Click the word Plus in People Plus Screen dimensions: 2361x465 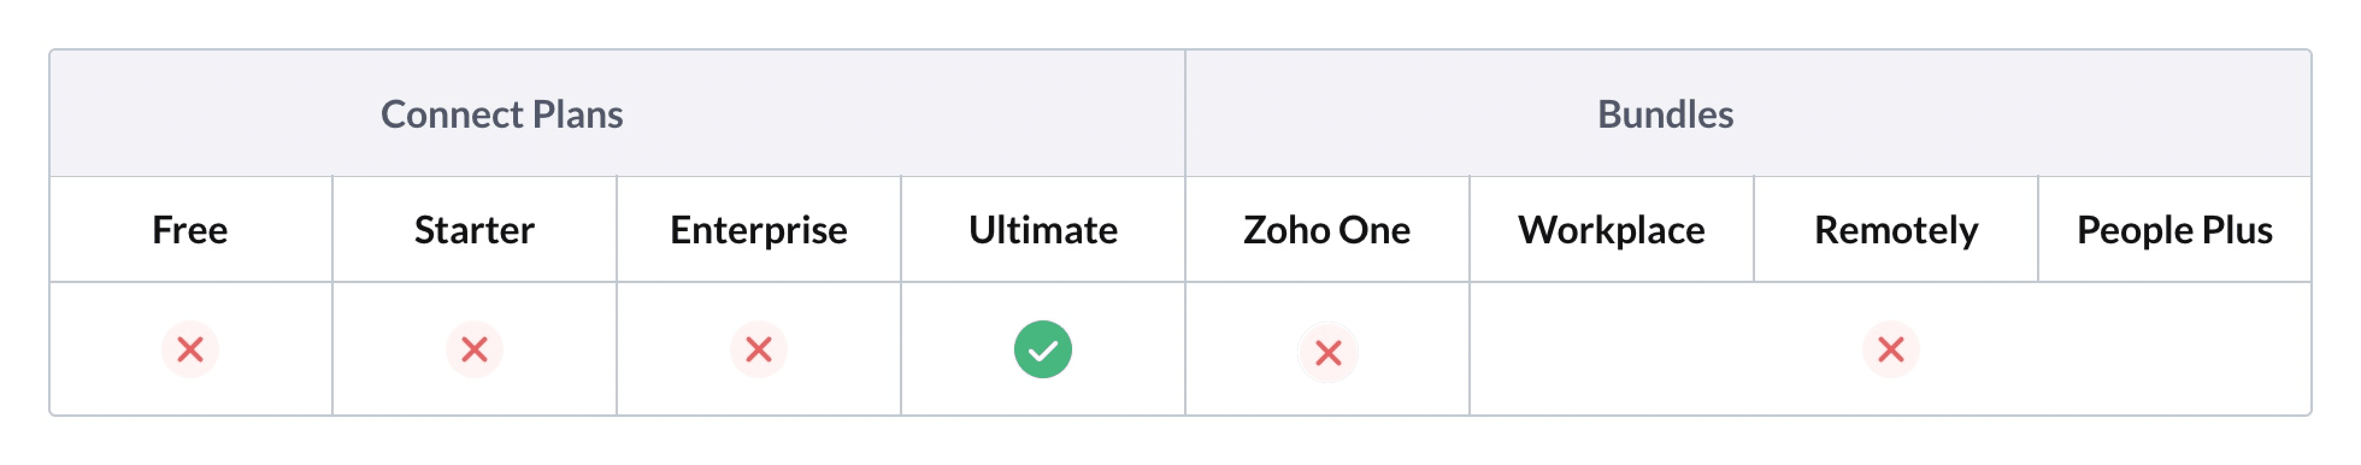(2238, 230)
